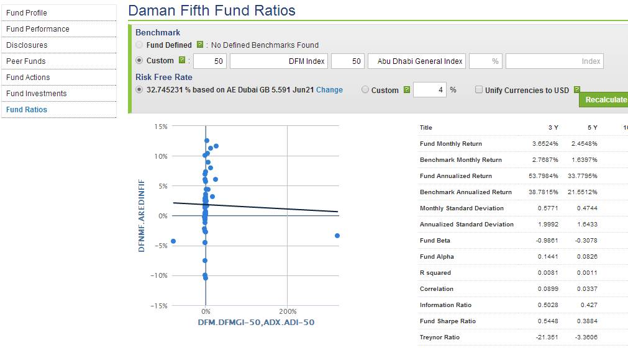This screenshot has width=628, height=348.
Task: Click the outlier data point at far right of chart
Action: click(x=337, y=236)
